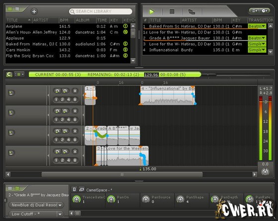Select the Airplane track in library
The image size is (278, 221).
click(68, 26)
